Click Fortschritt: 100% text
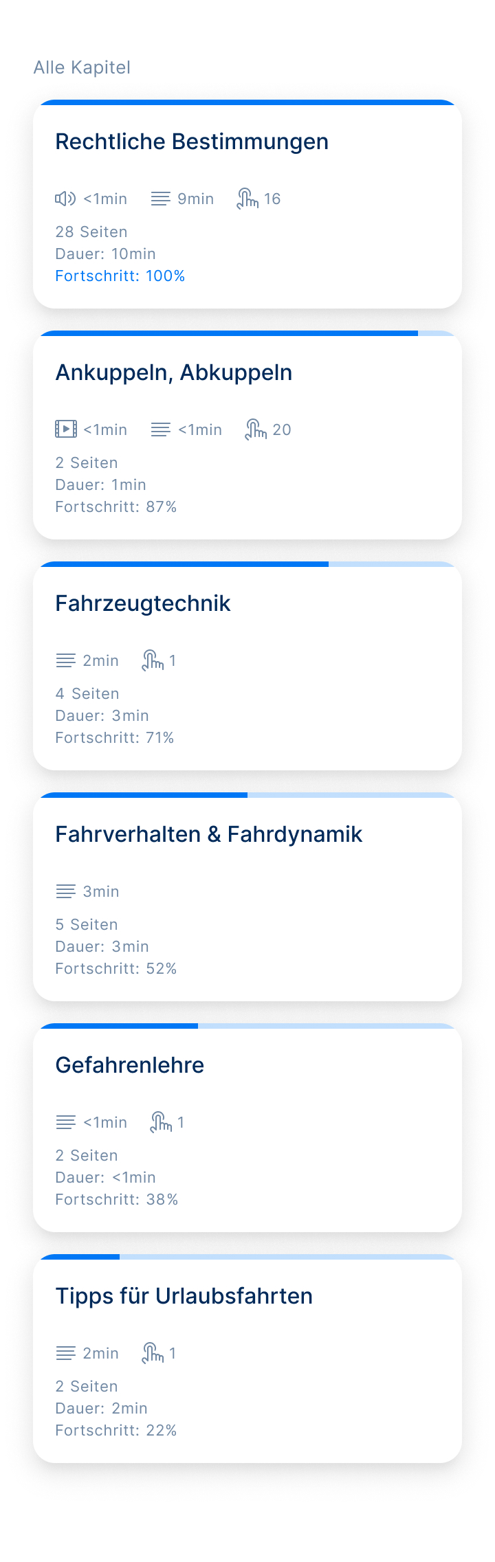This screenshot has height=1562, width=495. click(x=120, y=276)
